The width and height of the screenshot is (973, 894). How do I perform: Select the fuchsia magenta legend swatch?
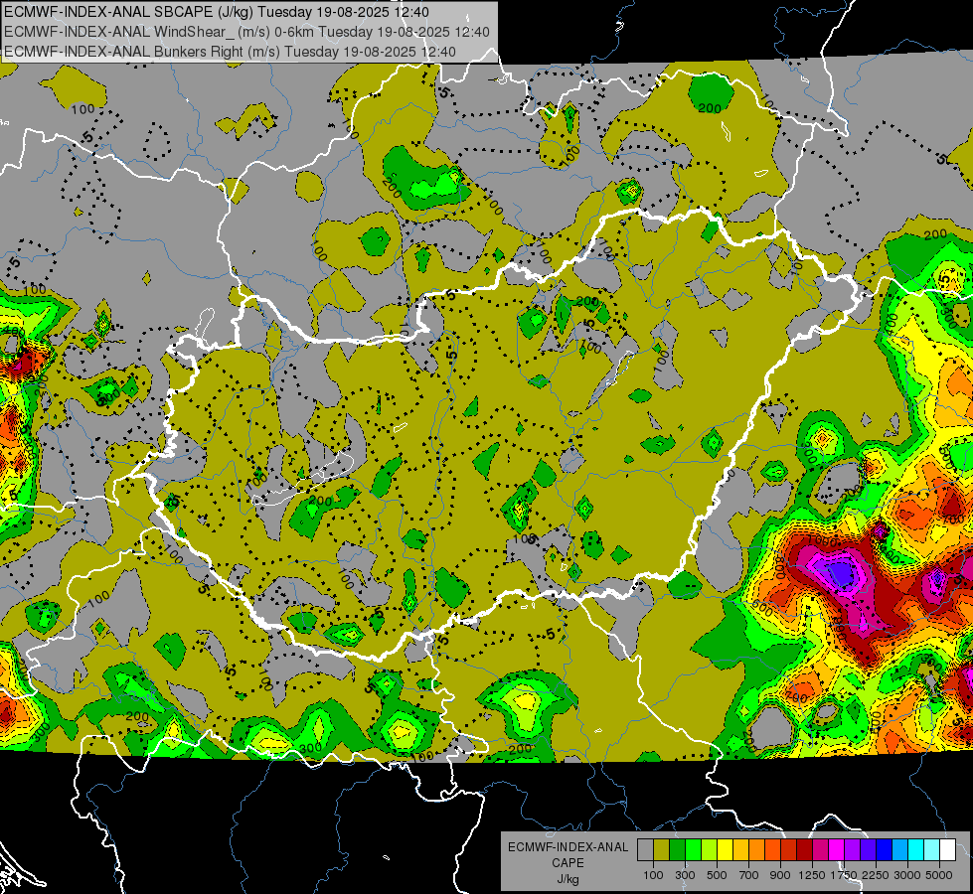(x=837, y=850)
